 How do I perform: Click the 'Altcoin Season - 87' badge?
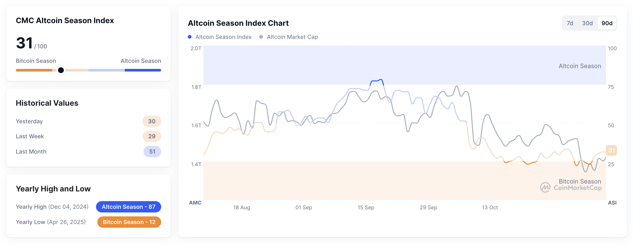click(x=128, y=207)
